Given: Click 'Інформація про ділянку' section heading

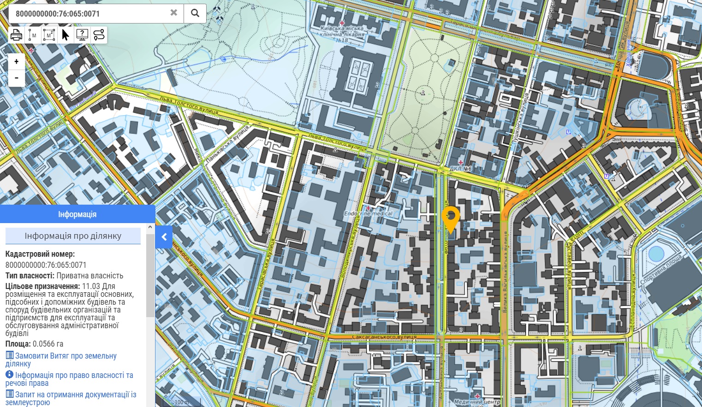Looking at the screenshot, I should (73, 236).
